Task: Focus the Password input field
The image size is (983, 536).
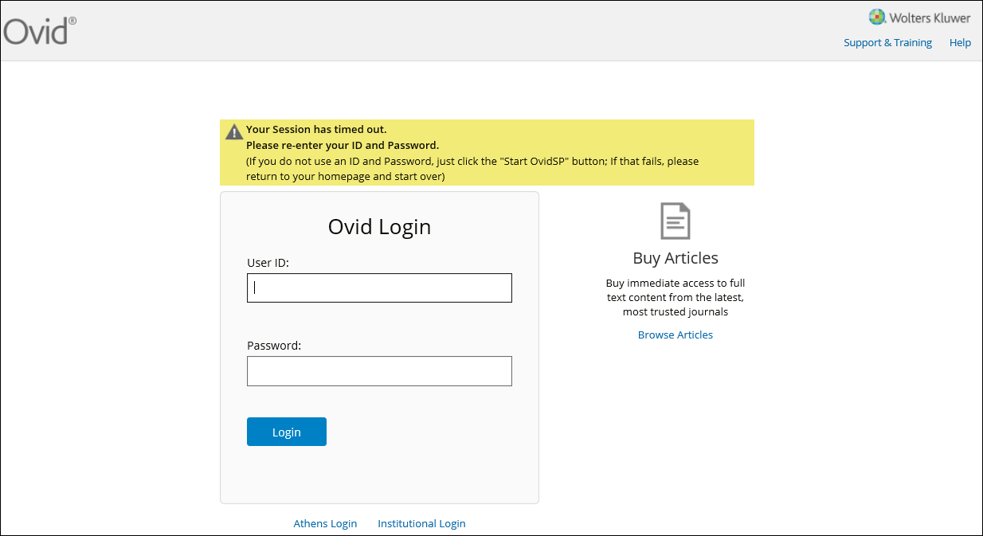Action: click(x=379, y=371)
